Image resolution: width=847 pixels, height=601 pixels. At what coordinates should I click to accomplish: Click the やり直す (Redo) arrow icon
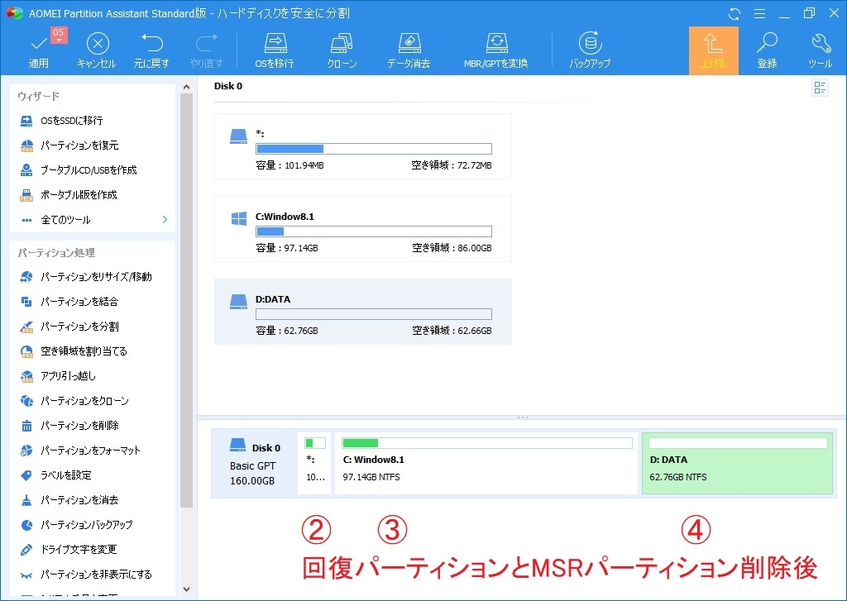206,43
